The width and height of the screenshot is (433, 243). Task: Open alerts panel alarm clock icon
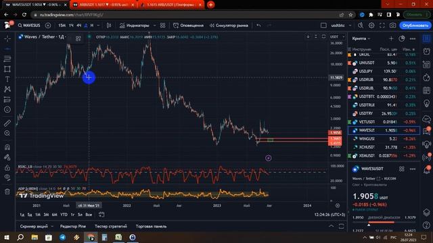tap(427, 51)
